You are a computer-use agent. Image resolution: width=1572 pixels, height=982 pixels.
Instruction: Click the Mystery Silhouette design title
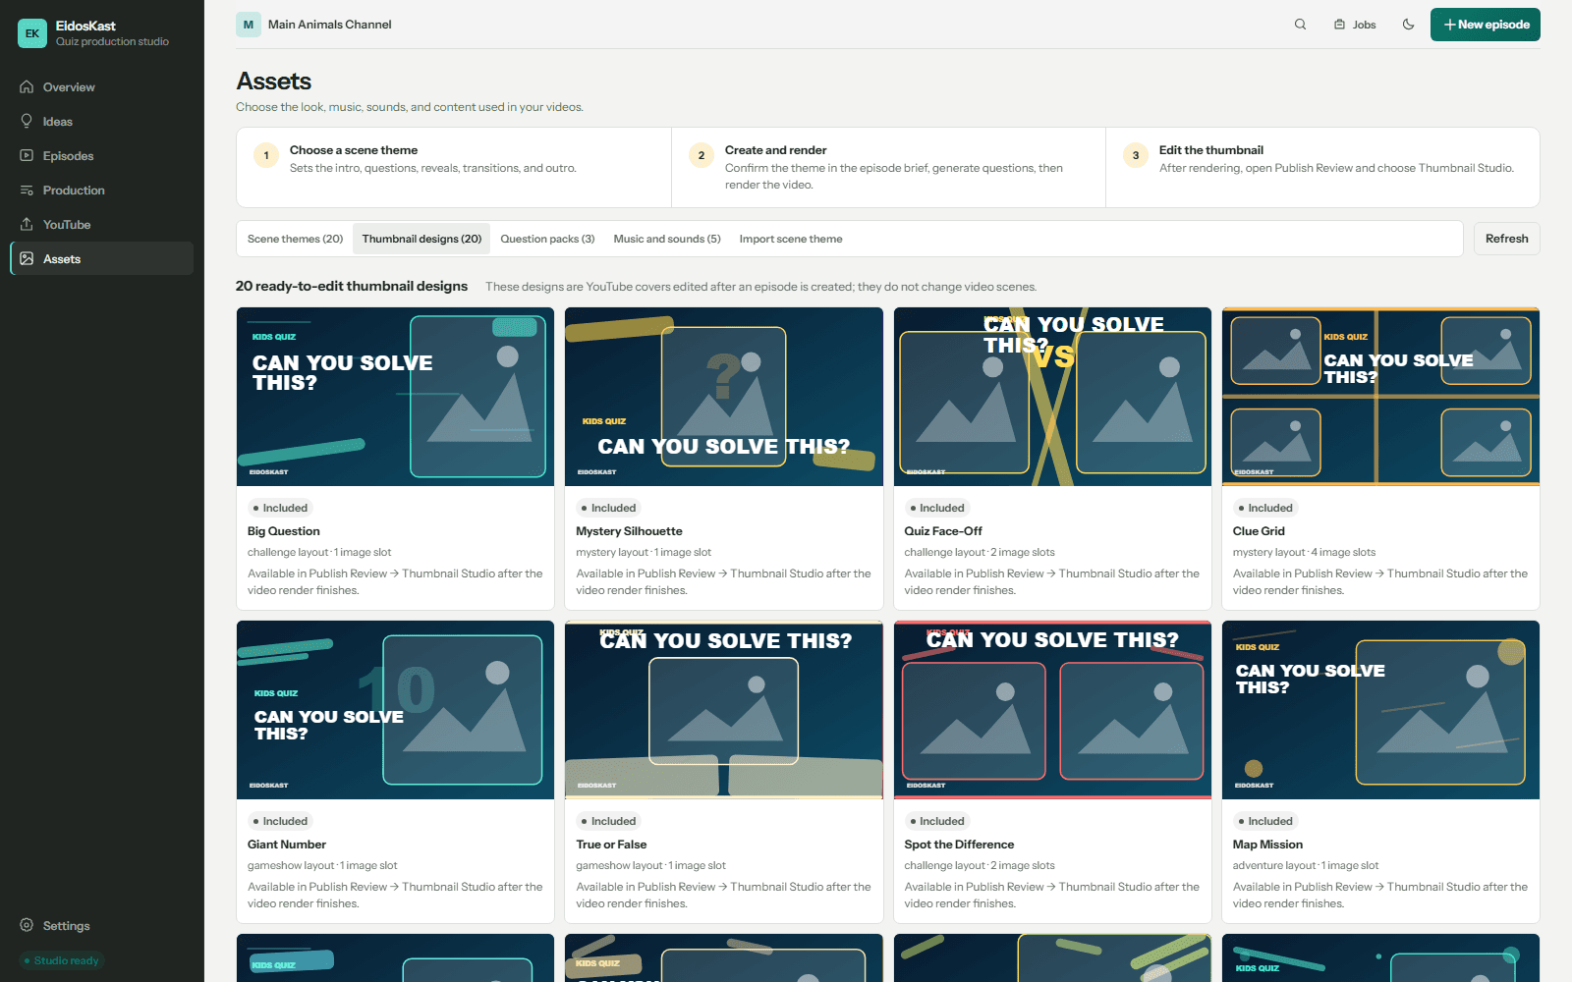(629, 531)
